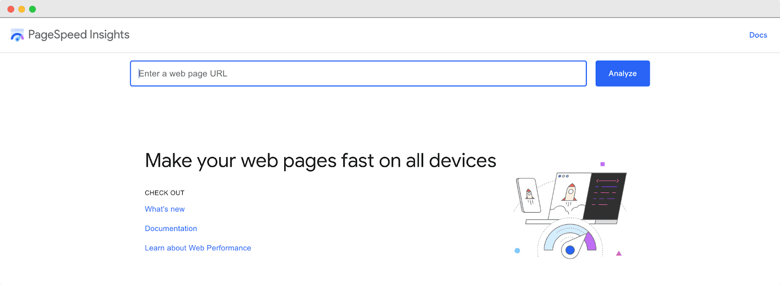Click the light blue dot decoration

click(517, 250)
